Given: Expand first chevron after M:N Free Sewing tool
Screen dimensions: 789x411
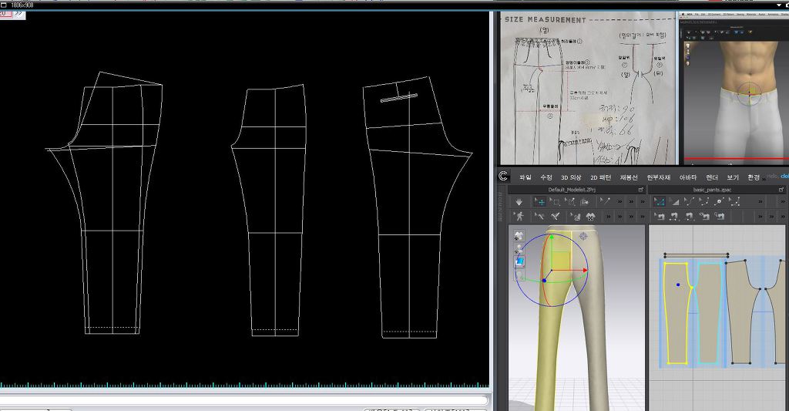Looking at the screenshot, I should click(760, 217).
